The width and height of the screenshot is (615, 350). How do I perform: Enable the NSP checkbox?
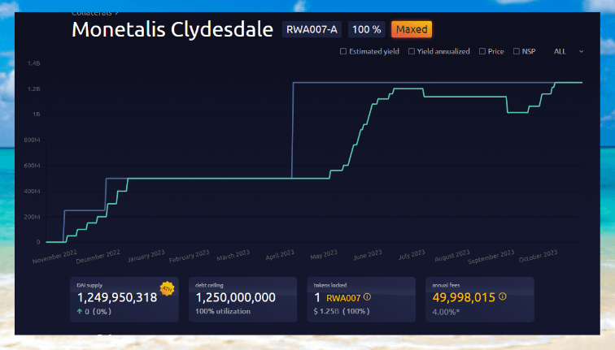point(516,51)
